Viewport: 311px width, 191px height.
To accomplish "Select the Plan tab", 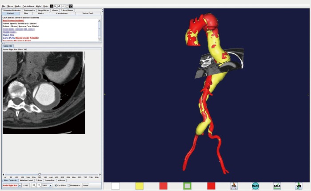I will tap(26, 13).
